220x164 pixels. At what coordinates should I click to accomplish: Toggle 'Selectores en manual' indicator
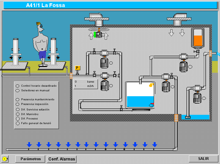[x=18, y=91]
